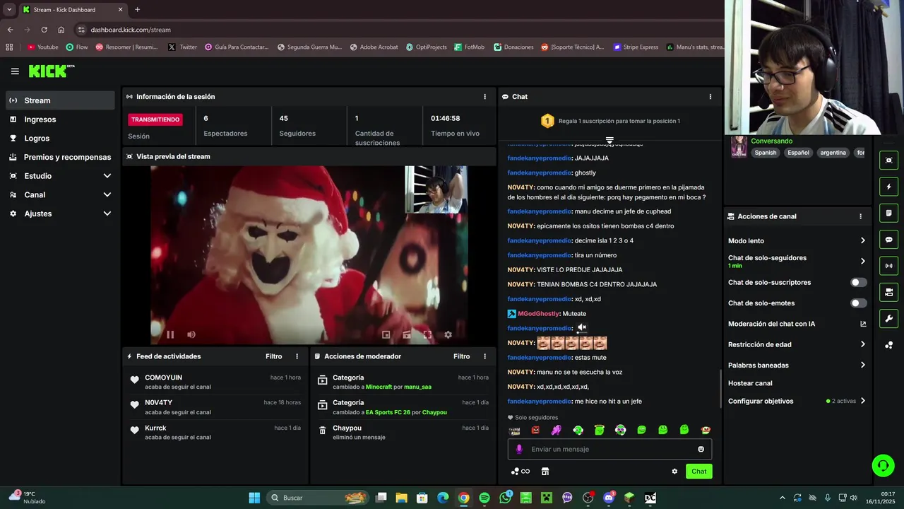904x509 pixels.
Task: Toggle Chat de solo-emotes switch
Action: click(x=858, y=303)
